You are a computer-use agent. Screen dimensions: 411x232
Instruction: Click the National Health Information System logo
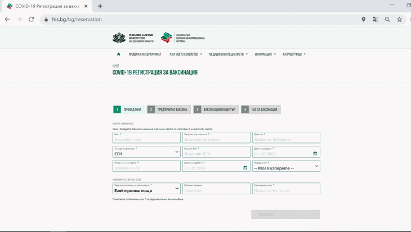[182, 38]
